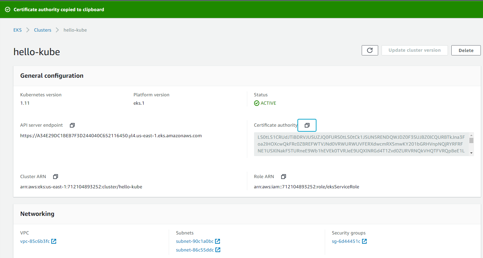Click the refresh cluster button
Viewport: 483px width, 258px height.
point(370,50)
